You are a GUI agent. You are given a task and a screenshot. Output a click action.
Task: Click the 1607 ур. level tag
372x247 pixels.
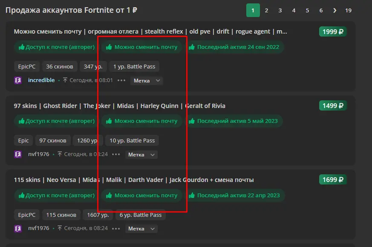tap(98, 215)
